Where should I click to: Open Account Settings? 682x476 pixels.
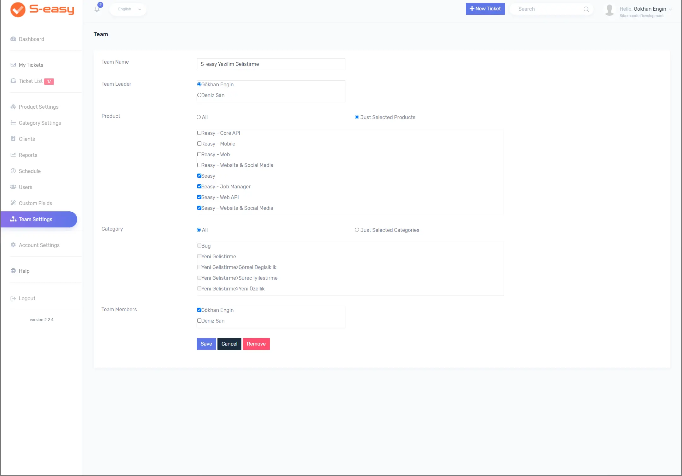[39, 245]
